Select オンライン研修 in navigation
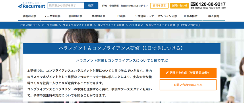 167,16
